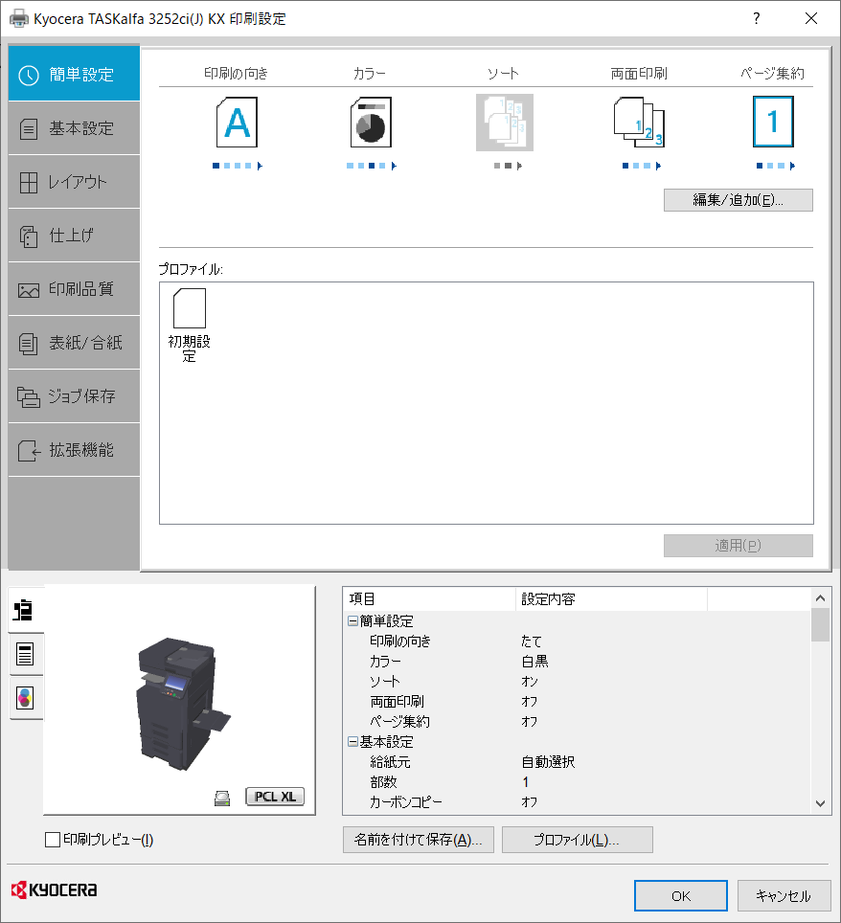Click the settings list scrollbar thumb
Screen dimensions: 841x923
pos(820,625)
